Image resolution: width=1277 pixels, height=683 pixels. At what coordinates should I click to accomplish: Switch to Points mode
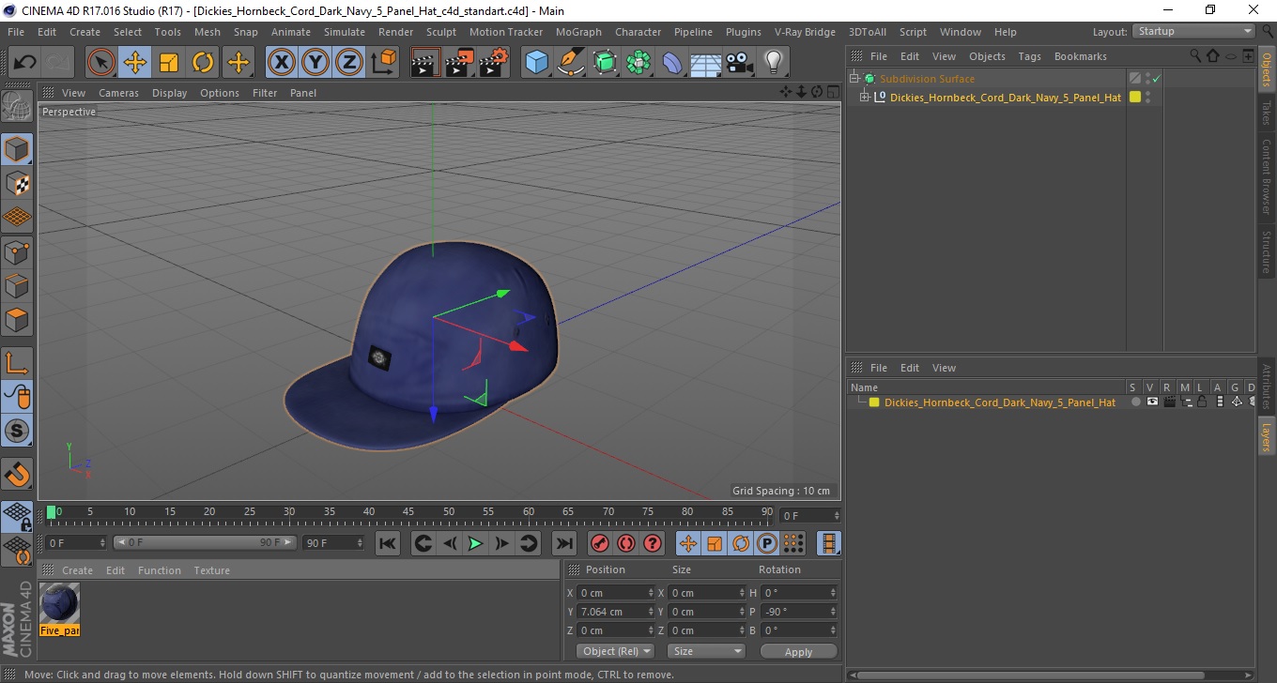17,251
